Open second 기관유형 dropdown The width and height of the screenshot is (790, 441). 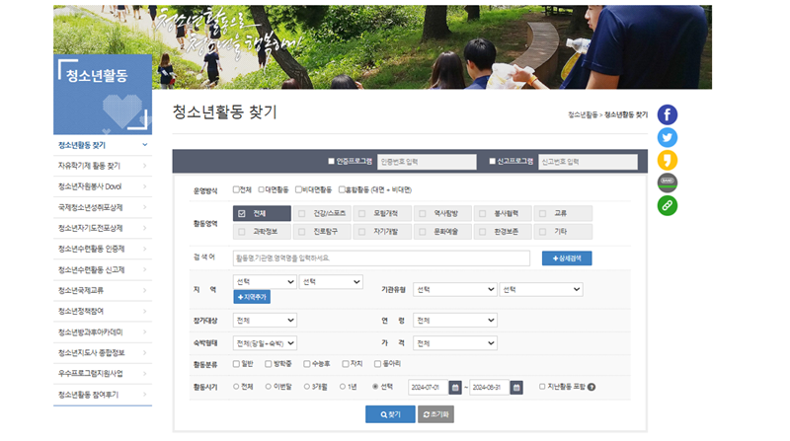click(x=541, y=289)
